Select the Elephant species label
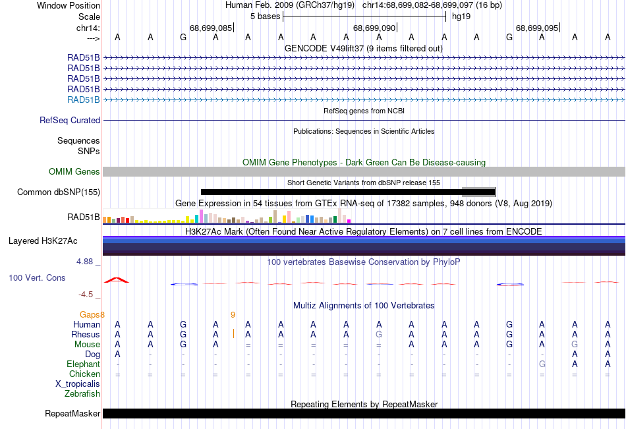Screen dimensions: 626x429 (x=83, y=364)
